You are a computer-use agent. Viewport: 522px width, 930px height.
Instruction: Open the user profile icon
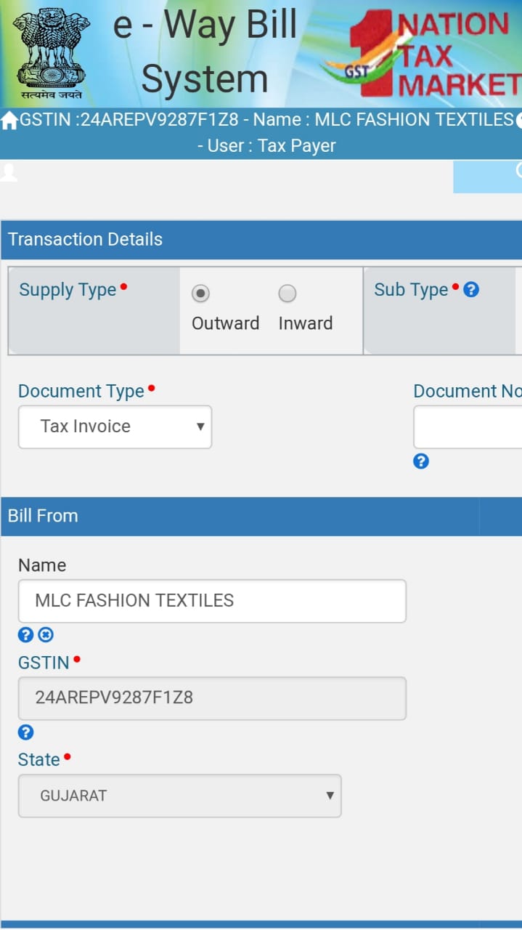[x=9, y=173]
